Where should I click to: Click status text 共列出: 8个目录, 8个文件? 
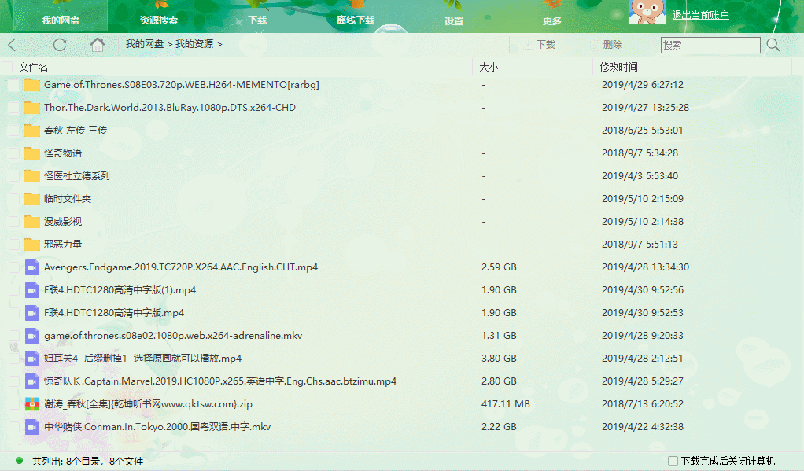pyautogui.click(x=87, y=462)
